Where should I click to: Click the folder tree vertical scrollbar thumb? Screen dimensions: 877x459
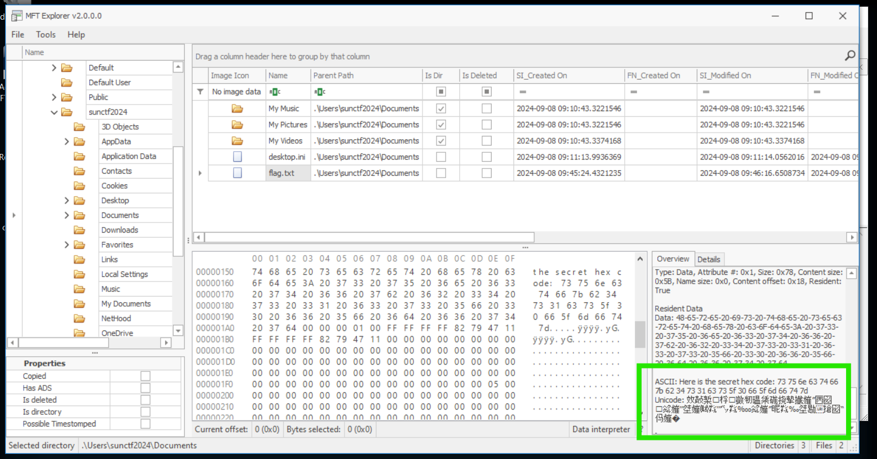point(178,201)
